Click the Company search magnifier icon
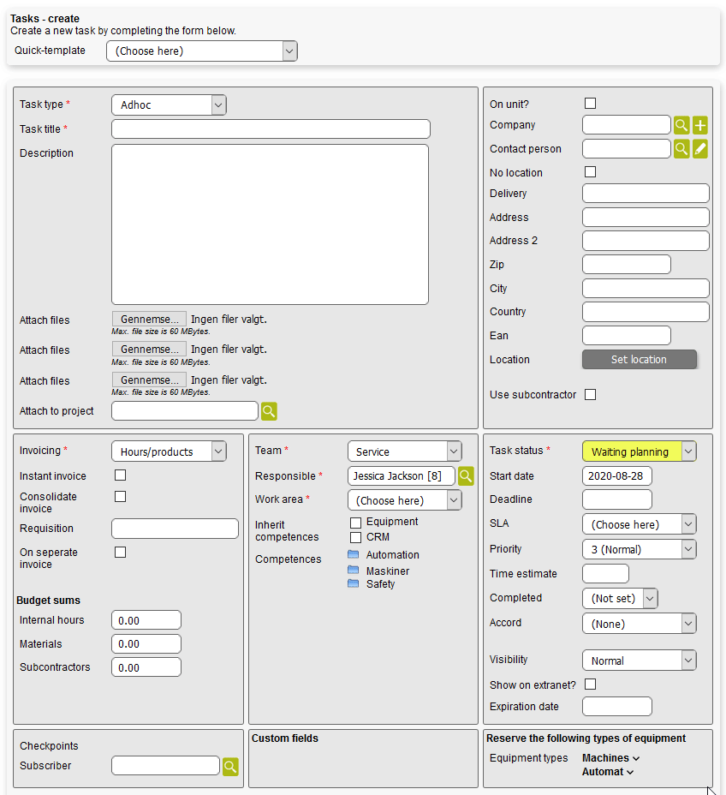The height and width of the screenshot is (795, 726). [681, 125]
